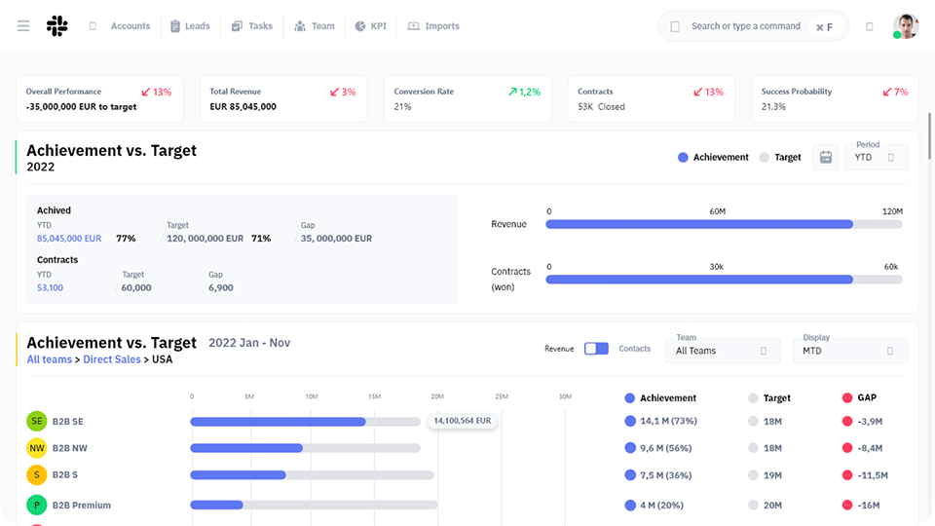Viewport: 935px width, 526px height.
Task: Open the calendar date picker
Action: [x=826, y=158]
